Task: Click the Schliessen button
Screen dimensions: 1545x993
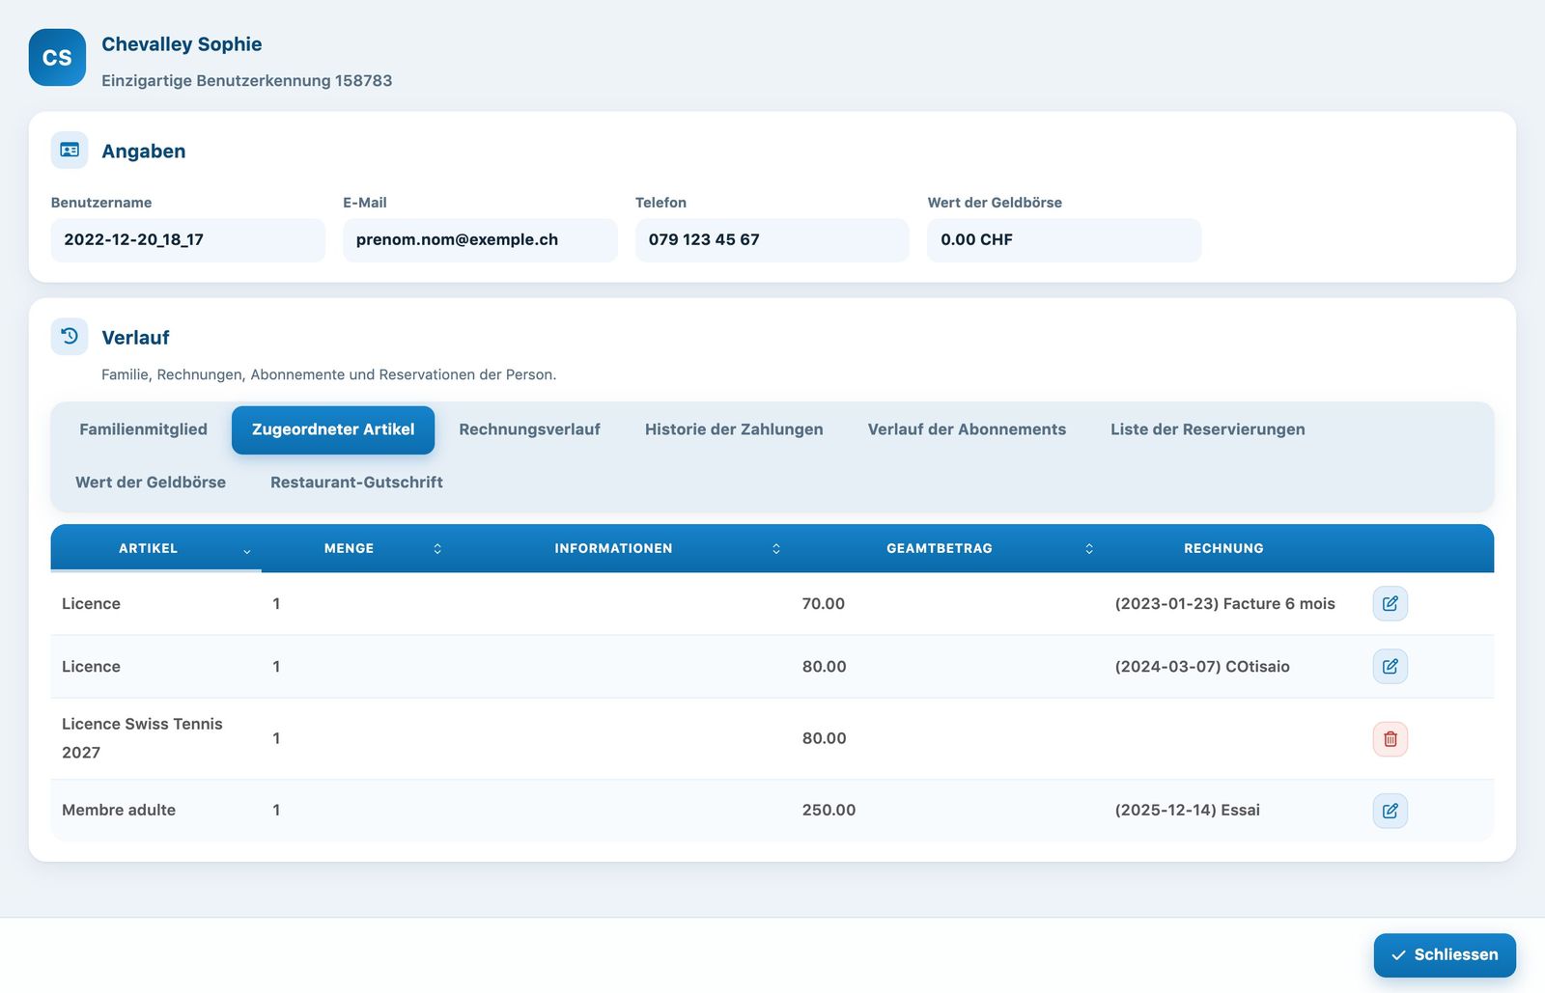Action: (1445, 954)
